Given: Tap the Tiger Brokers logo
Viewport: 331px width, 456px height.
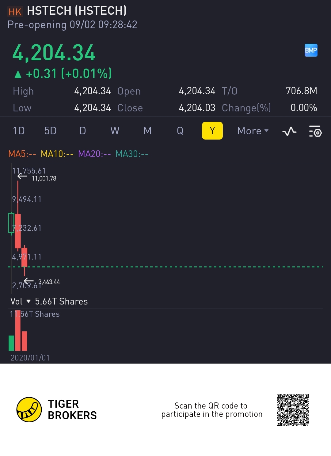Looking at the screenshot, I should coord(29,409).
